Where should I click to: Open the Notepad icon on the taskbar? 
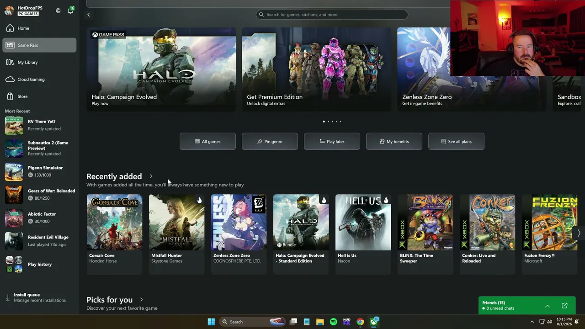[x=307, y=322]
